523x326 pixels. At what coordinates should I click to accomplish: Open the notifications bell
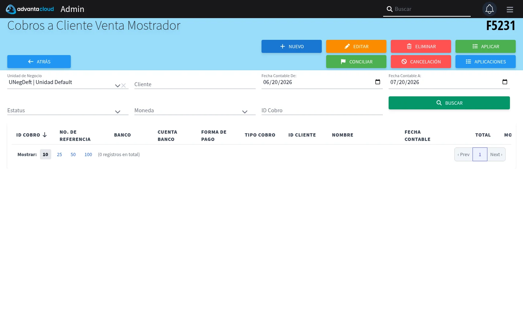tap(490, 9)
